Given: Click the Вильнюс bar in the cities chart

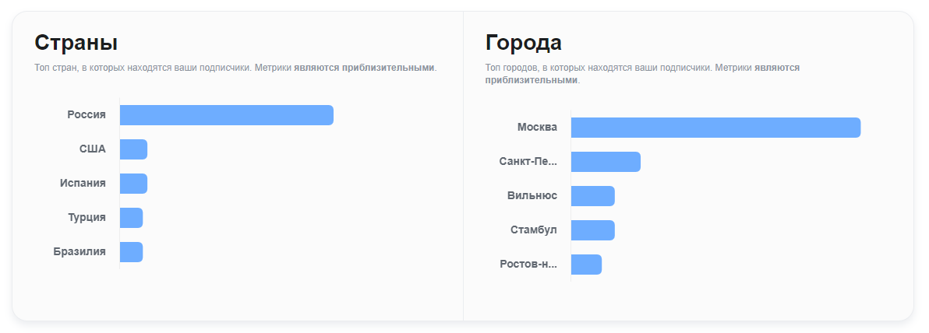Looking at the screenshot, I should tap(592, 196).
